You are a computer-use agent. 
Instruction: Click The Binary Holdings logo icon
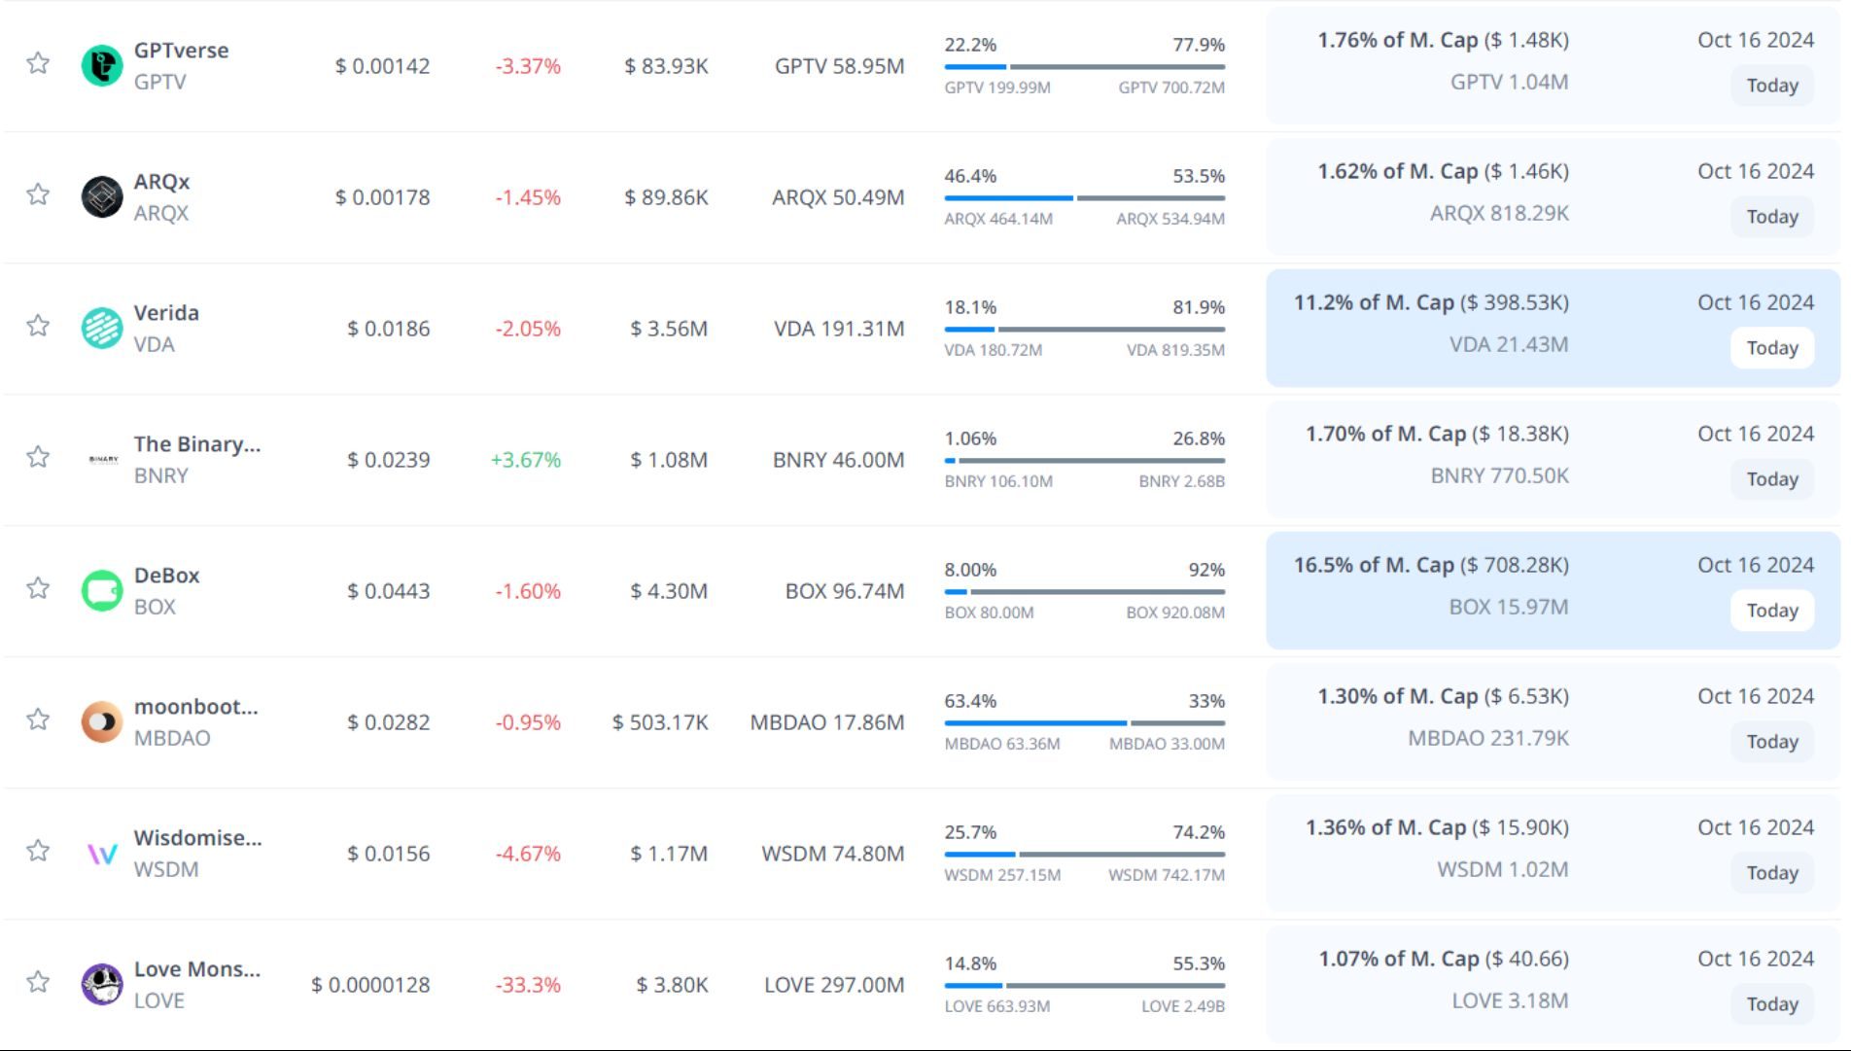pyautogui.click(x=102, y=460)
